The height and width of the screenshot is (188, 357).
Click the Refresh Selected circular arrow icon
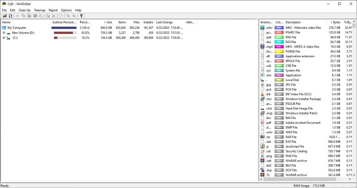point(41,16)
